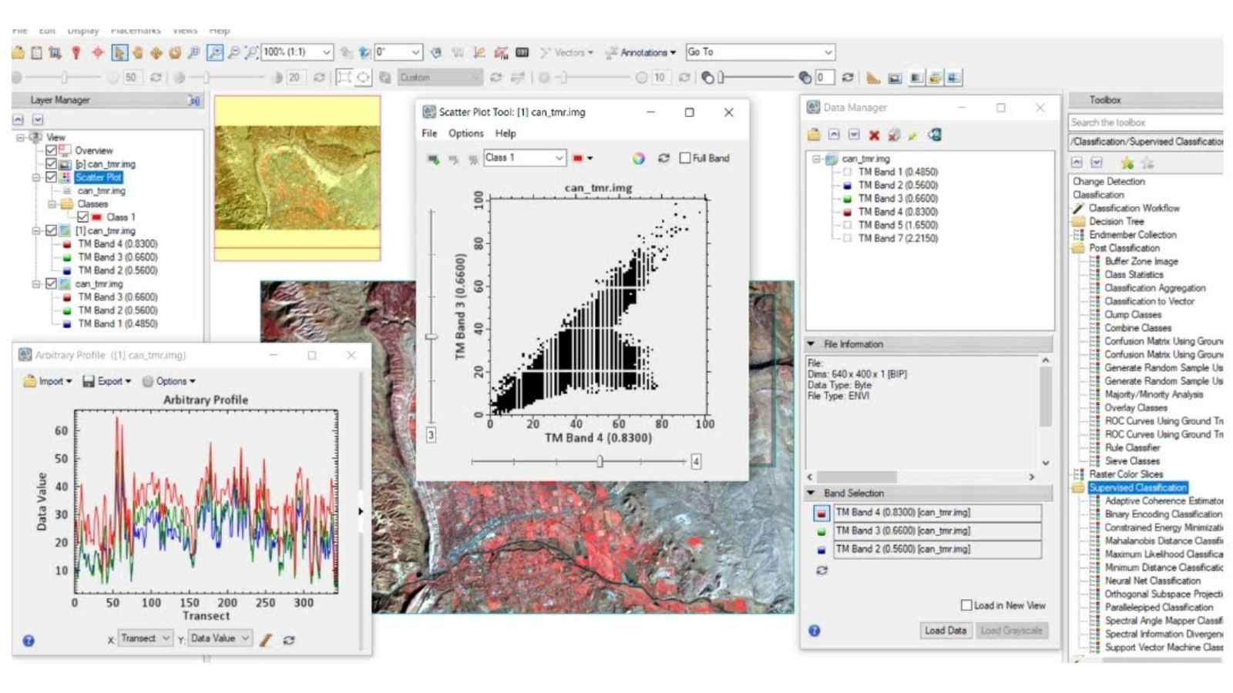This screenshot has height=693, width=1233.
Task: Click the red class color swatch
Action: point(578,158)
